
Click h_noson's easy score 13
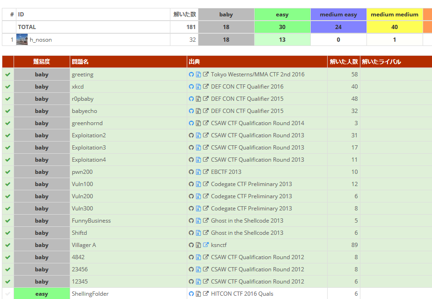click(282, 40)
